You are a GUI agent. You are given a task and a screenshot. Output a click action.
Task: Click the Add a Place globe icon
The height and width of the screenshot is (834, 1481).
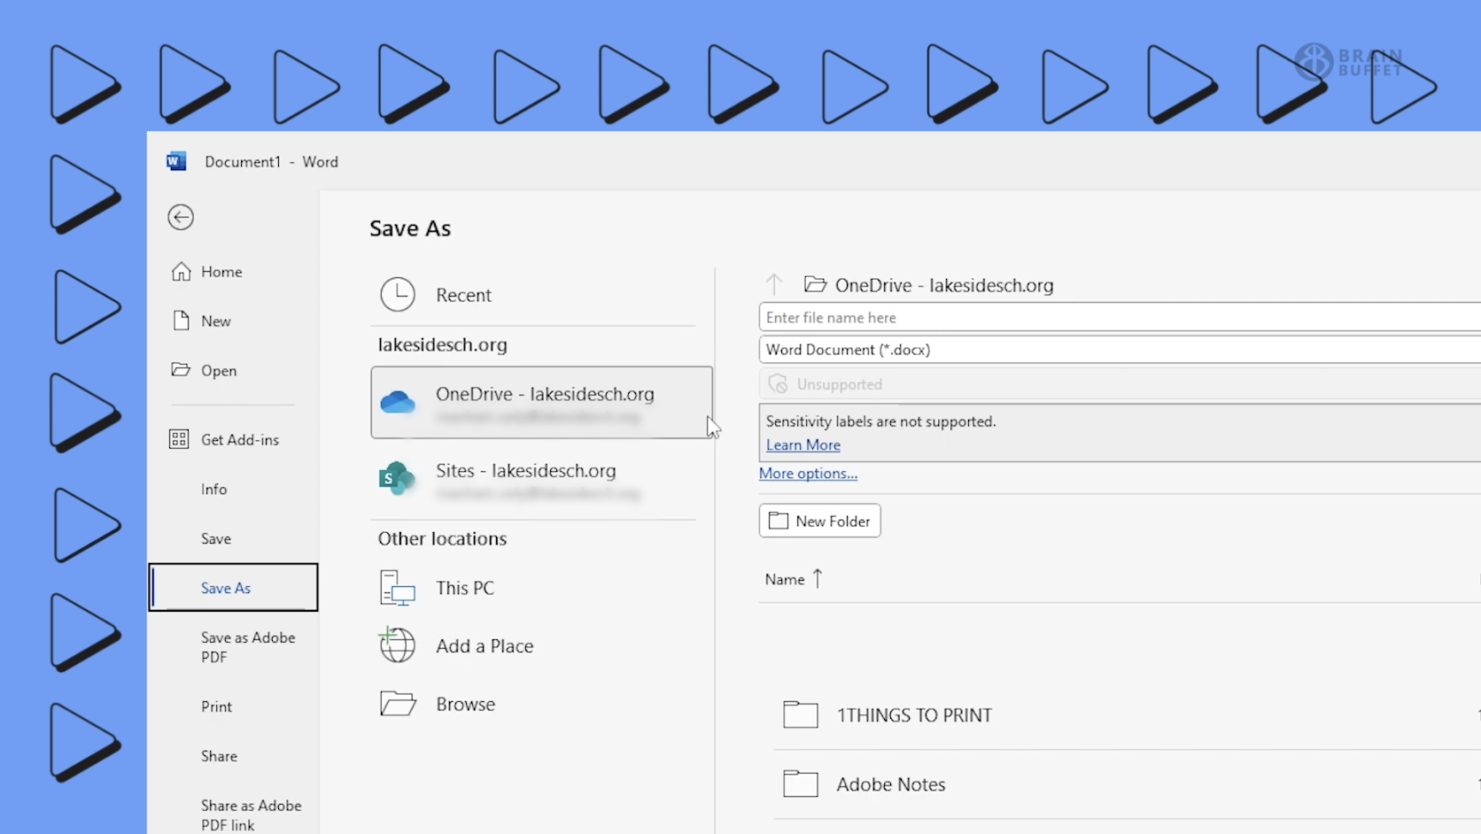click(x=398, y=645)
